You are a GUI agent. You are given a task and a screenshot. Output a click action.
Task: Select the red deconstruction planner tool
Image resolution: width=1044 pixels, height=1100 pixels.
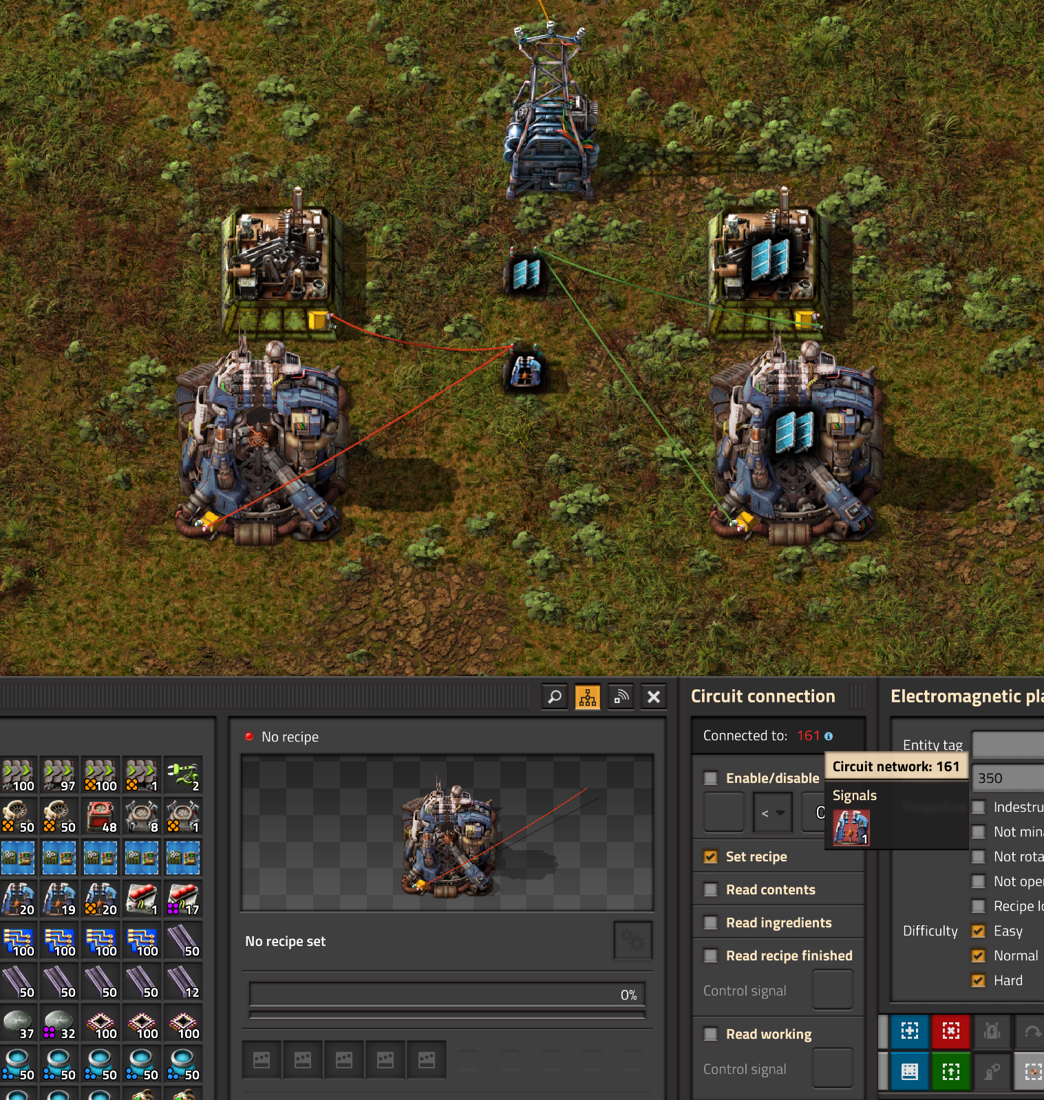click(x=951, y=1031)
